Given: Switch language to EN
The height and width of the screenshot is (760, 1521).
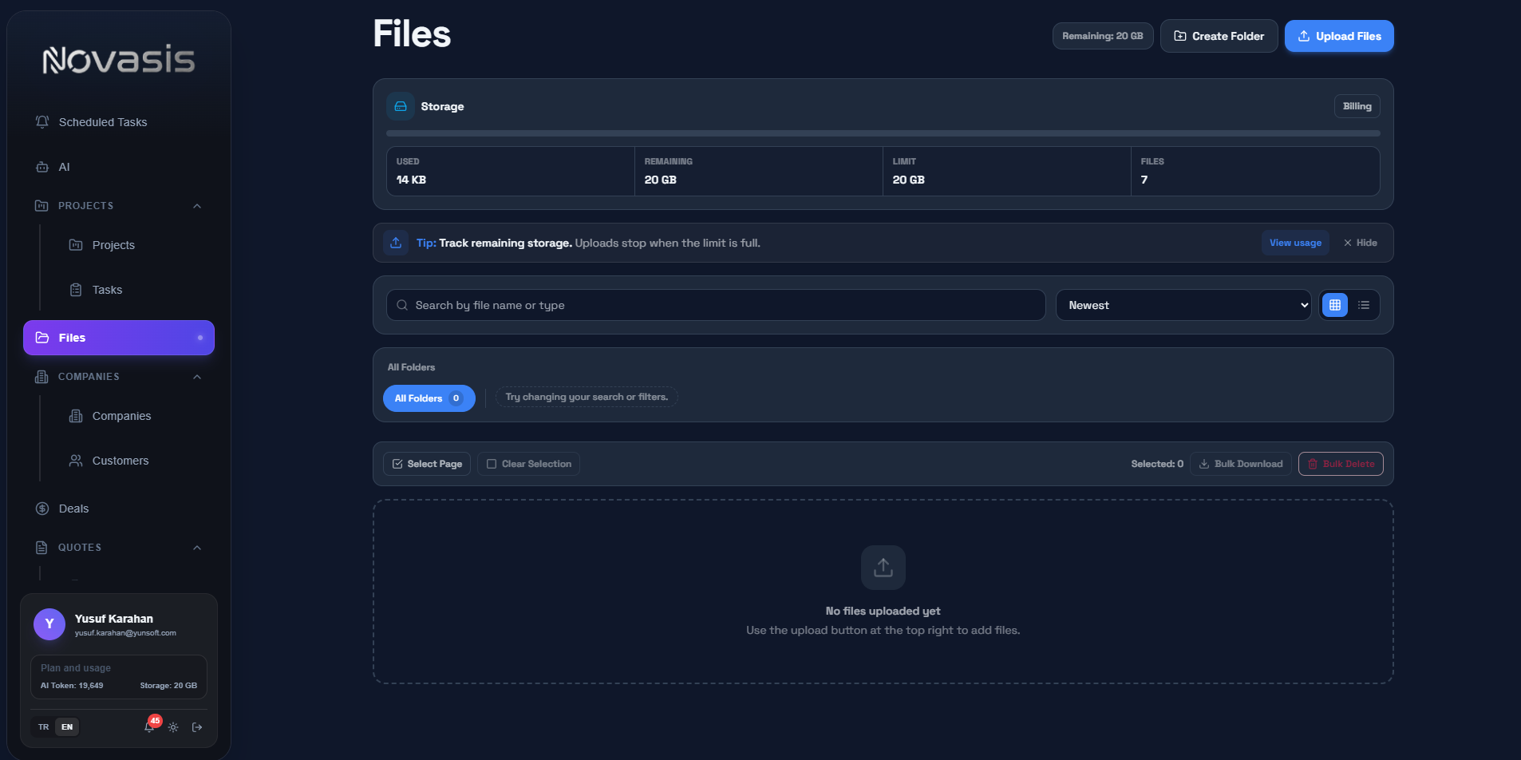Looking at the screenshot, I should pyautogui.click(x=67, y=727).
